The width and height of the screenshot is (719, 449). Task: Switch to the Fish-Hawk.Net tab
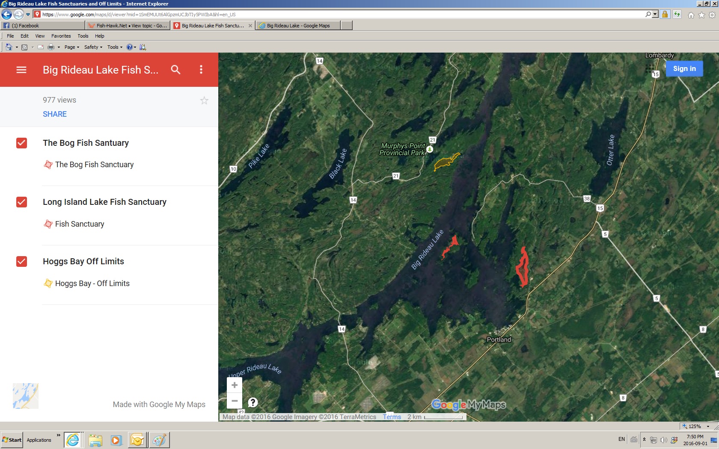[x=128, y=26]
